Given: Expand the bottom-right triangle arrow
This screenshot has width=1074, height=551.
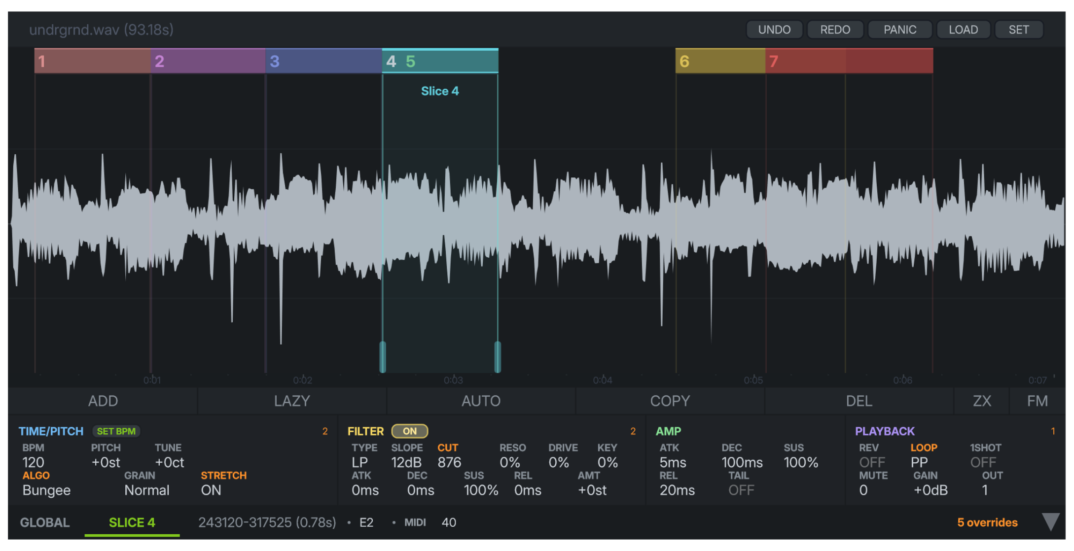Looking at the screenshot, I should 1050,521.
